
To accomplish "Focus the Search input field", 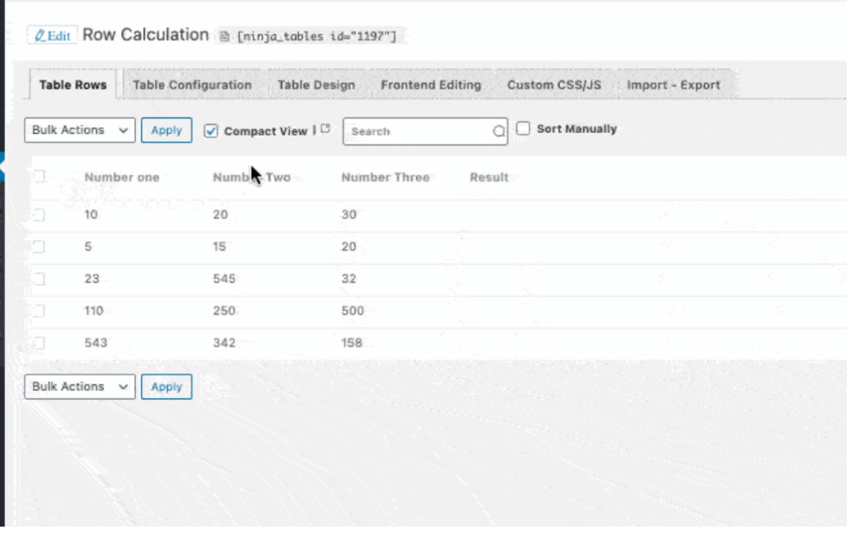I will [x=425, y=131].
